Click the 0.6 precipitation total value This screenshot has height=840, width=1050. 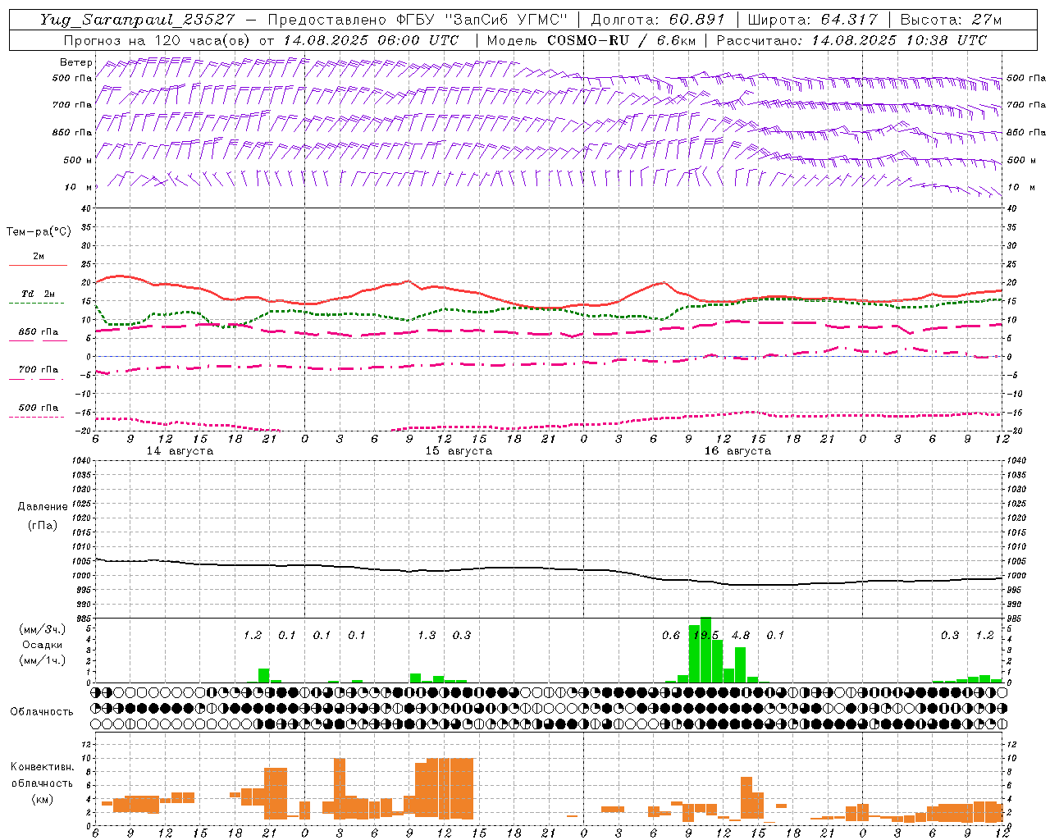coord(671,636)
